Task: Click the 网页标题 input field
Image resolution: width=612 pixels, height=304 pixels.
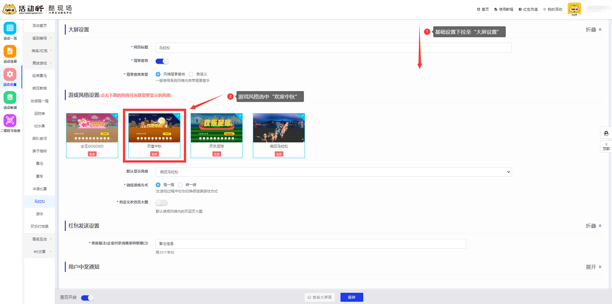Action: point(333,48)
